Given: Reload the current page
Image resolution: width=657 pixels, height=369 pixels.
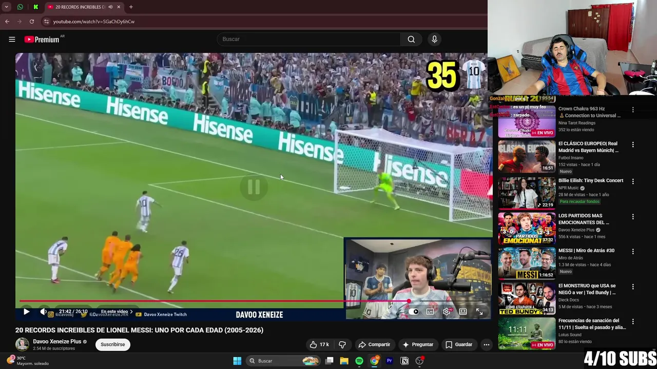Looking at the screenshot, I should [x=32, y=22].
